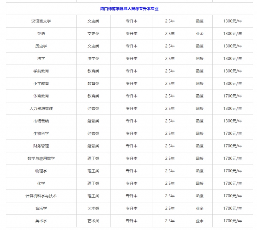
Task: Select the 小学教育 major cell
Action: (x=41, y=83)
